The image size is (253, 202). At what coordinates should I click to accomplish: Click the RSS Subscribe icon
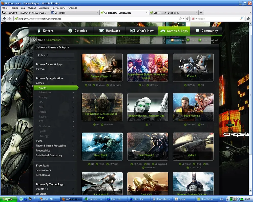pos(173,40)
